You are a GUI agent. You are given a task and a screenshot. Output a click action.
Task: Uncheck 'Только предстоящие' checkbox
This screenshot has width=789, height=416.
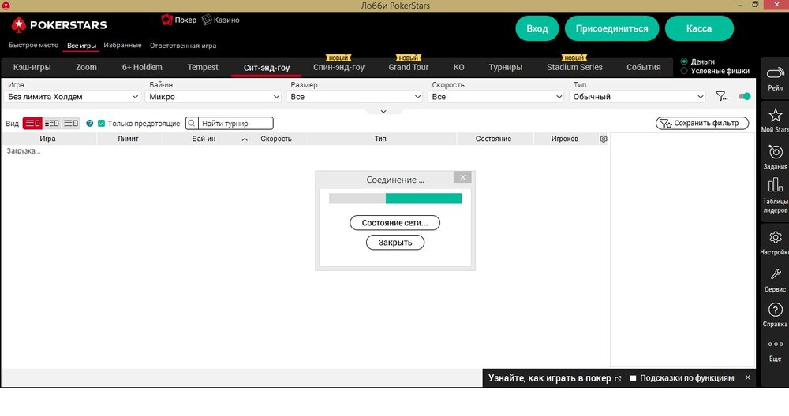[x=101, y=123]
